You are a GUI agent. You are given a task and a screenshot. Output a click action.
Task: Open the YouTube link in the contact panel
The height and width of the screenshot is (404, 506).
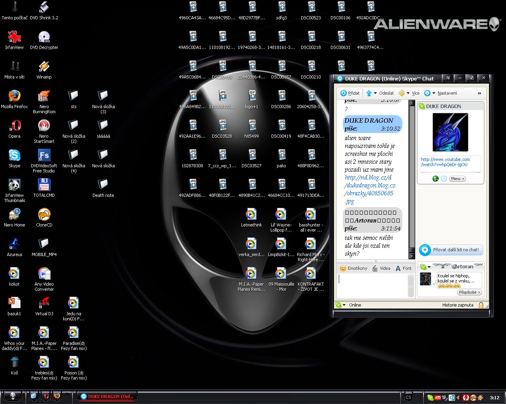pyautogui.click(x=445, y=162)
